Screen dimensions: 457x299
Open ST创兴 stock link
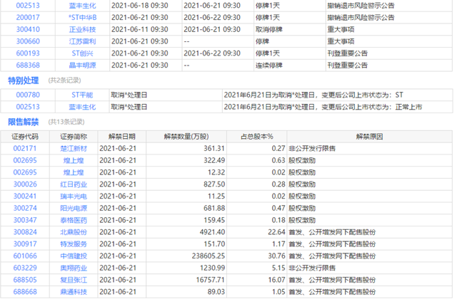83,53
